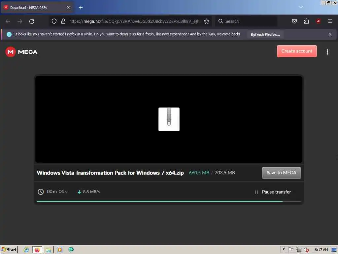Launch Internet Explorer from taskbar

[26, 250]
